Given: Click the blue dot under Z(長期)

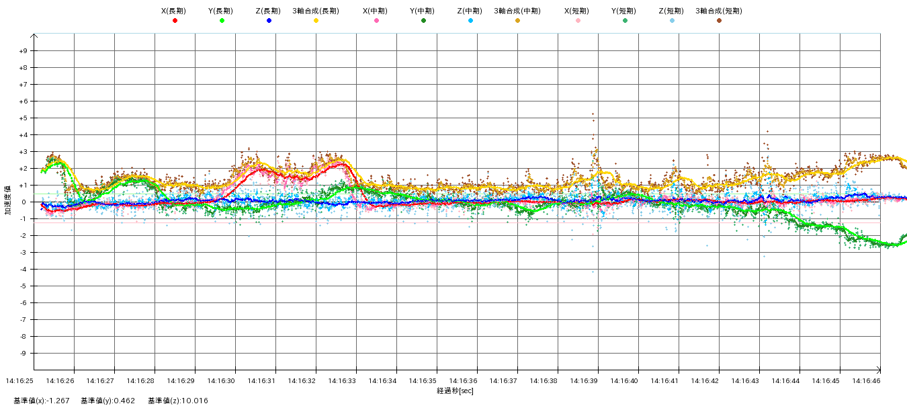Looking at the screenshot, I should 269,21.
